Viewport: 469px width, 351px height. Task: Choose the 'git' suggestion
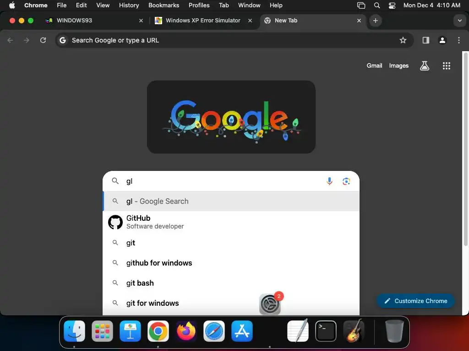click(231, 243)
